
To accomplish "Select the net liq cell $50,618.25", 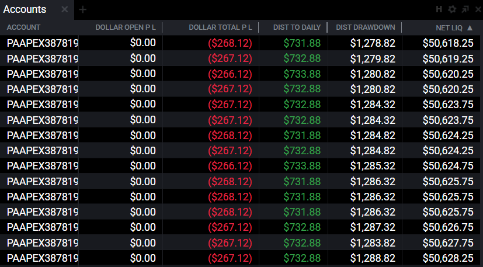I will pos(448,43).
